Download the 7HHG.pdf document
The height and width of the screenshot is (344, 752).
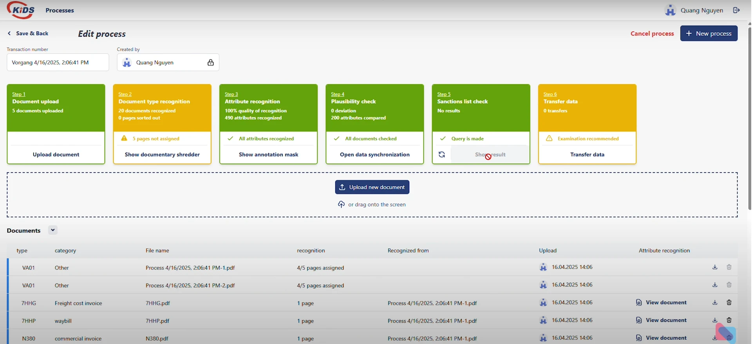[715, 303]
